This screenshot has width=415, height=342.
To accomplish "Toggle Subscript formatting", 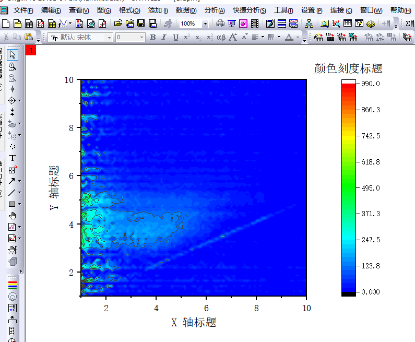I will click(x=198, y=37).
